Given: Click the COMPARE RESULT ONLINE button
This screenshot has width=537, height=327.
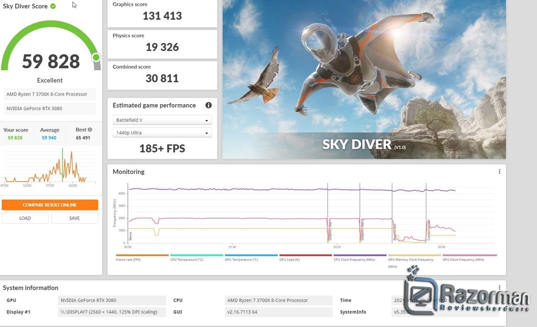Looking at the screenshot, I should pos(50,205).
